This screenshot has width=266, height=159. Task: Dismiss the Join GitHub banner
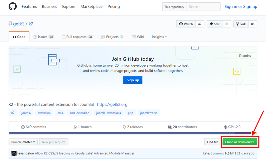point(245,56)
